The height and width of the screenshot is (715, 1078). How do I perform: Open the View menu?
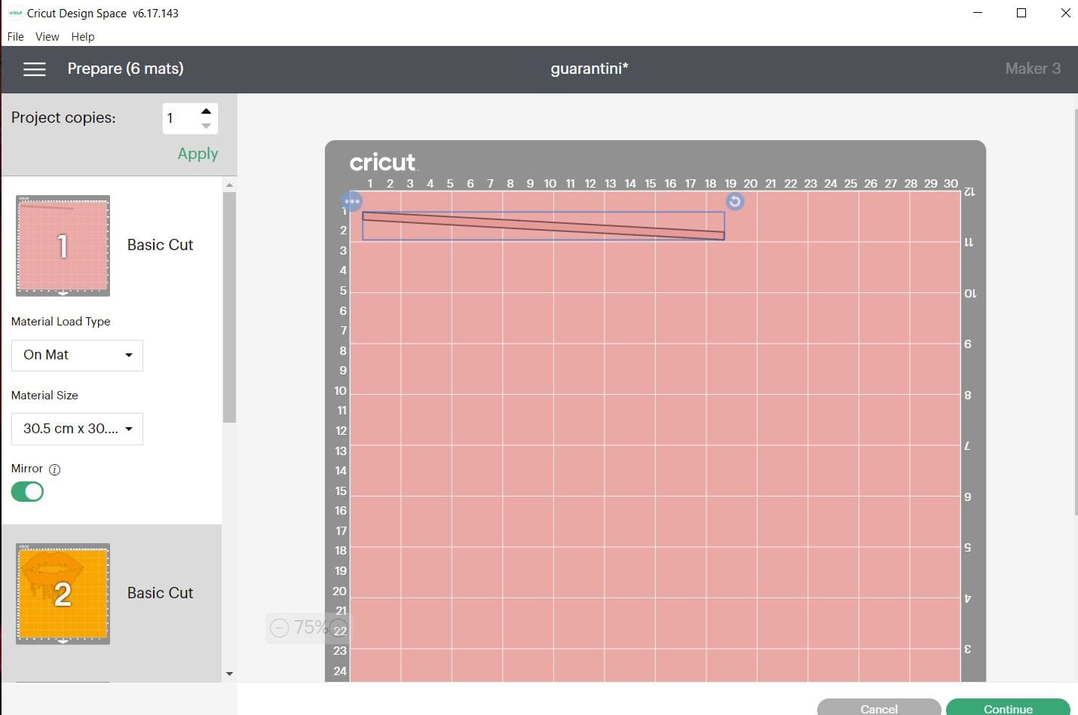47,36
